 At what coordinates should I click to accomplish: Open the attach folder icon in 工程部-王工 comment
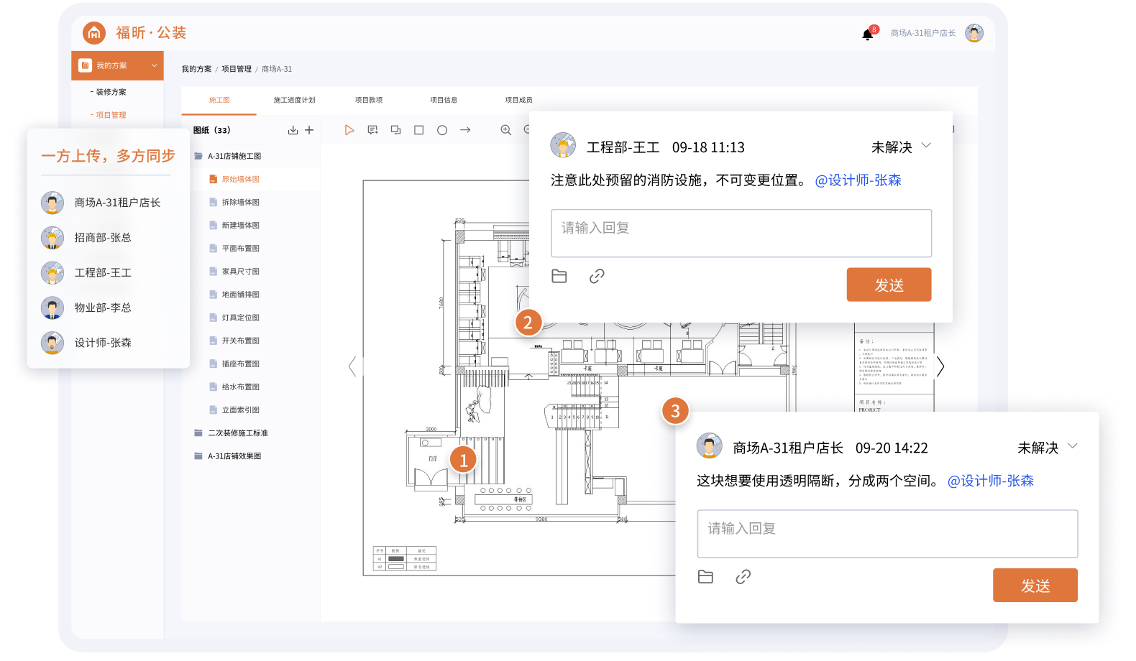pos(559,276)
